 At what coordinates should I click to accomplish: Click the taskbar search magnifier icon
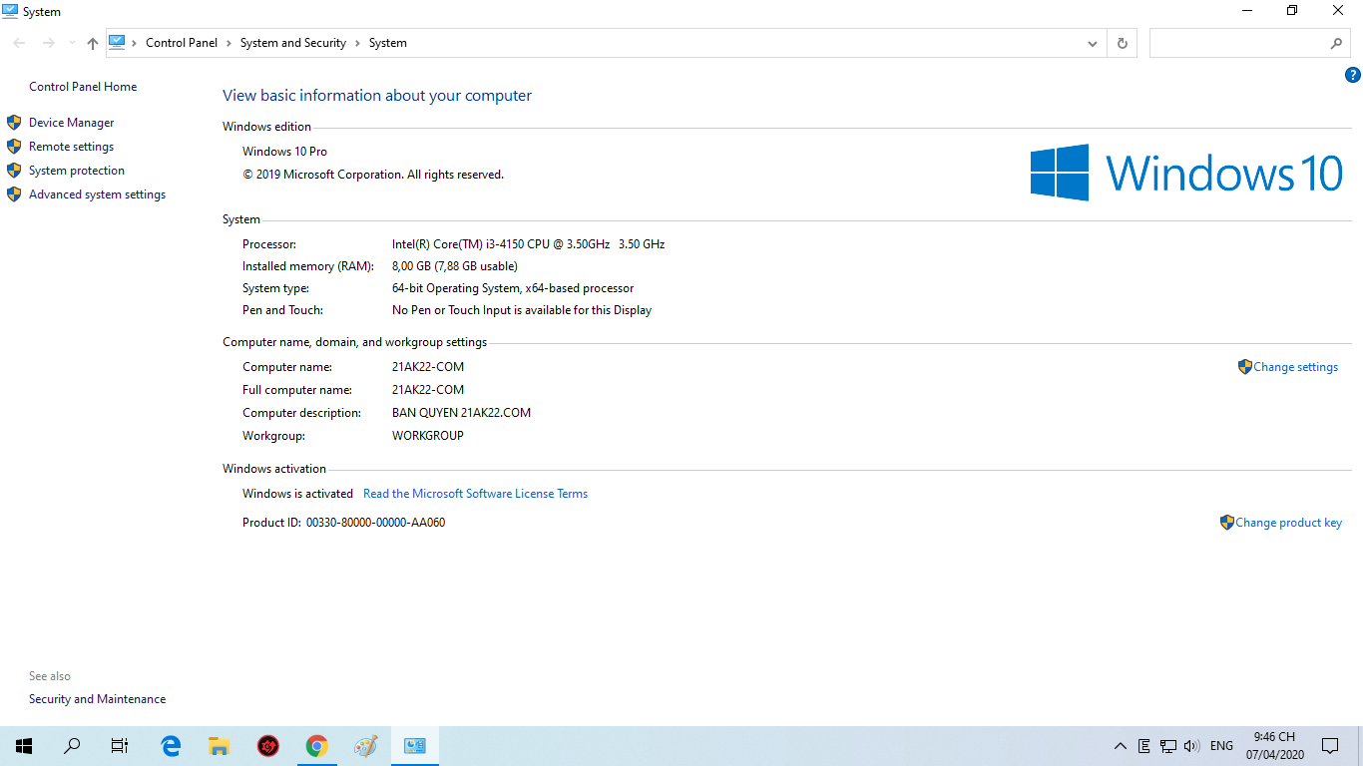pyautogui.click(x=72, y=746)
